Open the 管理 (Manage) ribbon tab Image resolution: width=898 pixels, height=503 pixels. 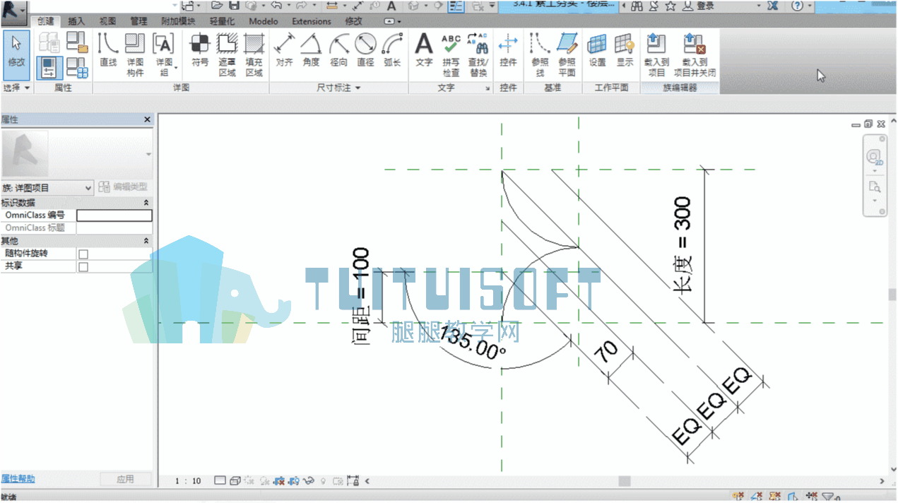click(x=138, y=21)
